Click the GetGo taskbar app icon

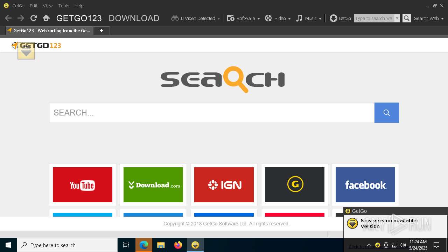pyautogui.click(x=195, y=245)
